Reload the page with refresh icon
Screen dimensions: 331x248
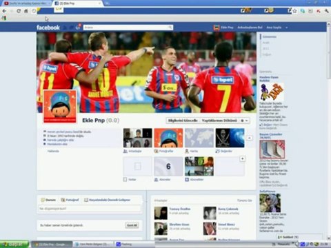(19, 11)
